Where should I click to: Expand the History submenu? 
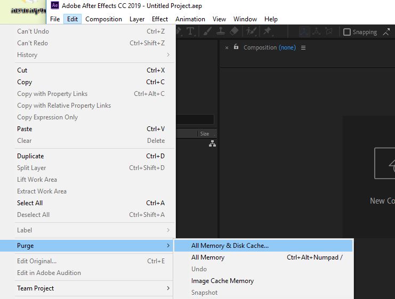(87, 55)
